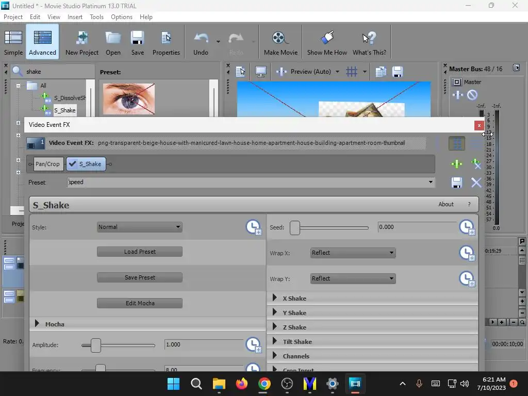This screenshot has height=396, width=528.
Task: Animate the Wrap X parameter
Action: tap(467, 253)
